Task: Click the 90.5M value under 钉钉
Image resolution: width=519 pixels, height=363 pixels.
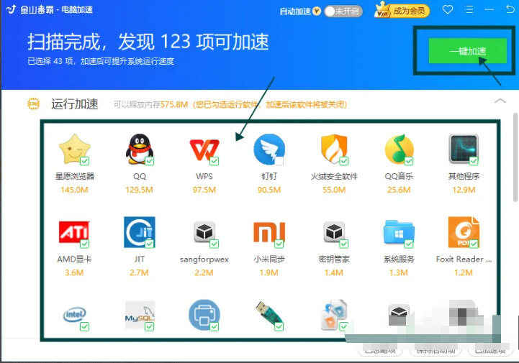Action: 269,190
